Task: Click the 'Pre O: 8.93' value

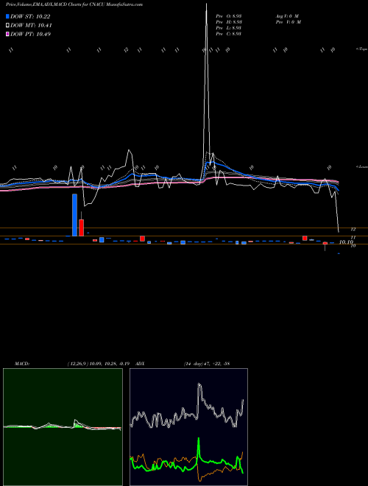Action: click(x=229, y=16)
